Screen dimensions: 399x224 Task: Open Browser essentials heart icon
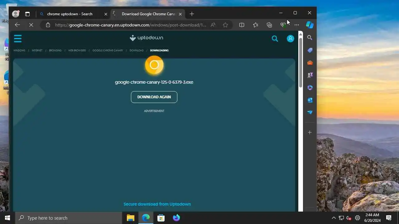[283, 25]
